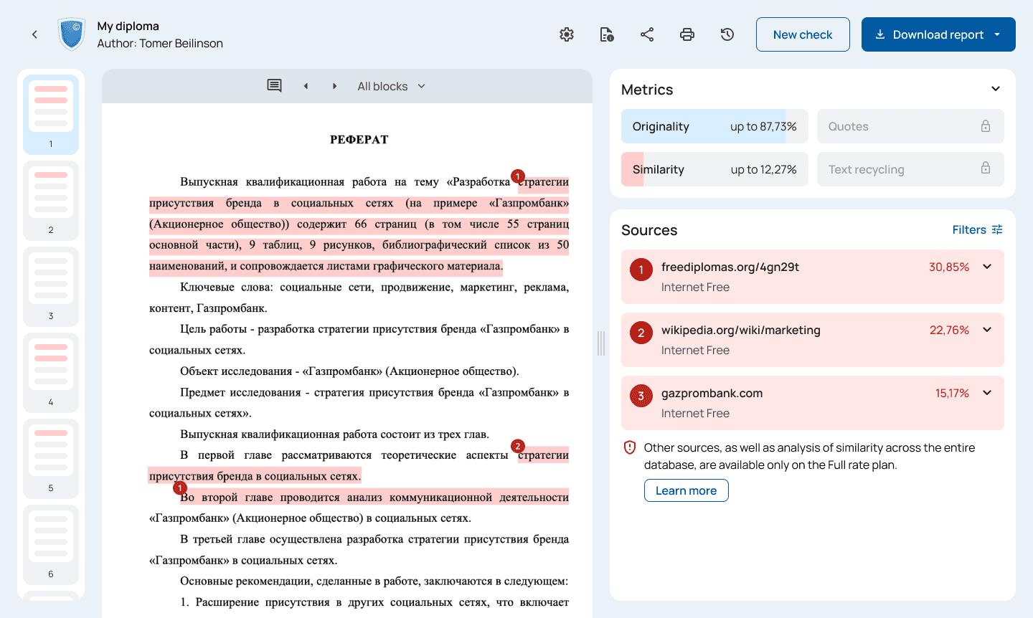Click the Filters sliders icon
Viewport: 1033px width, 618px height.
coord(997,229)
